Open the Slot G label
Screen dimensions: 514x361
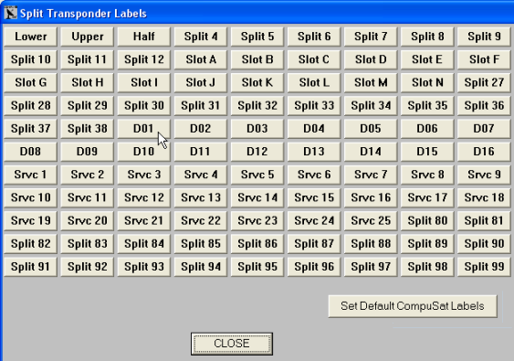[x=30, y=82]
